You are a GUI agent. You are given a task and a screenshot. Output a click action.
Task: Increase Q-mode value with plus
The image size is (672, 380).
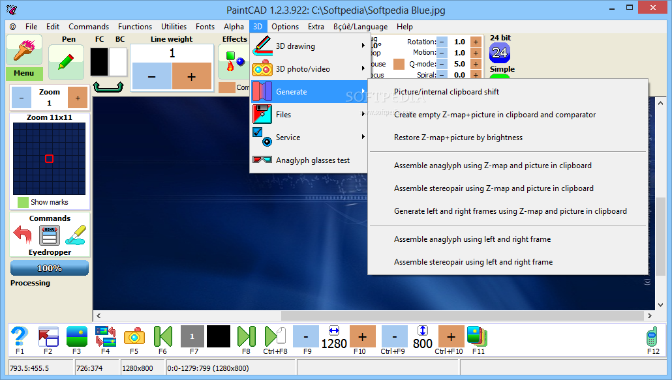coord(476,64)
